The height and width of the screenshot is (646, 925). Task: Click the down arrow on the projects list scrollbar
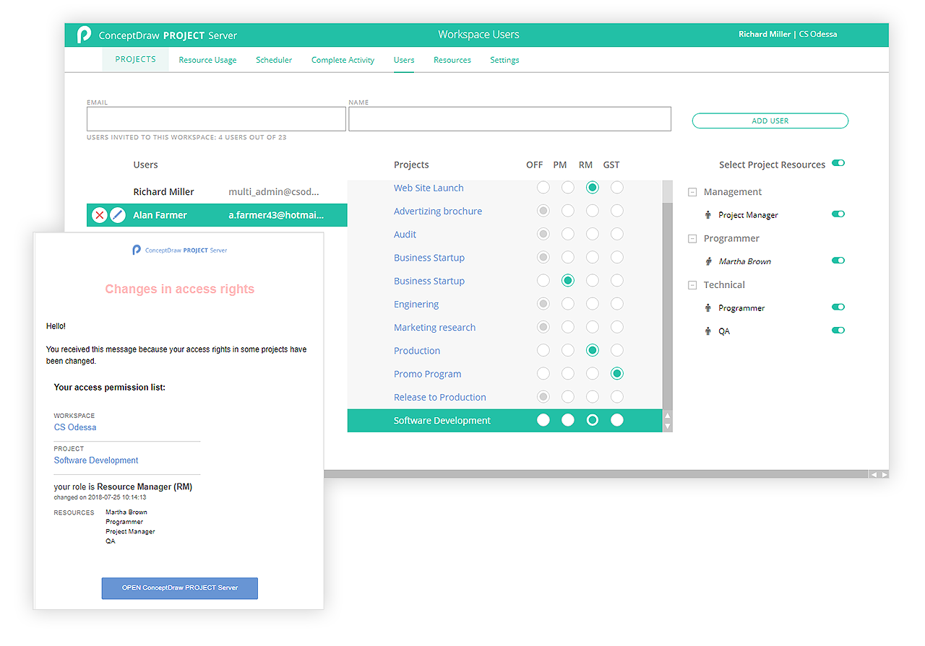pos(668,427)
